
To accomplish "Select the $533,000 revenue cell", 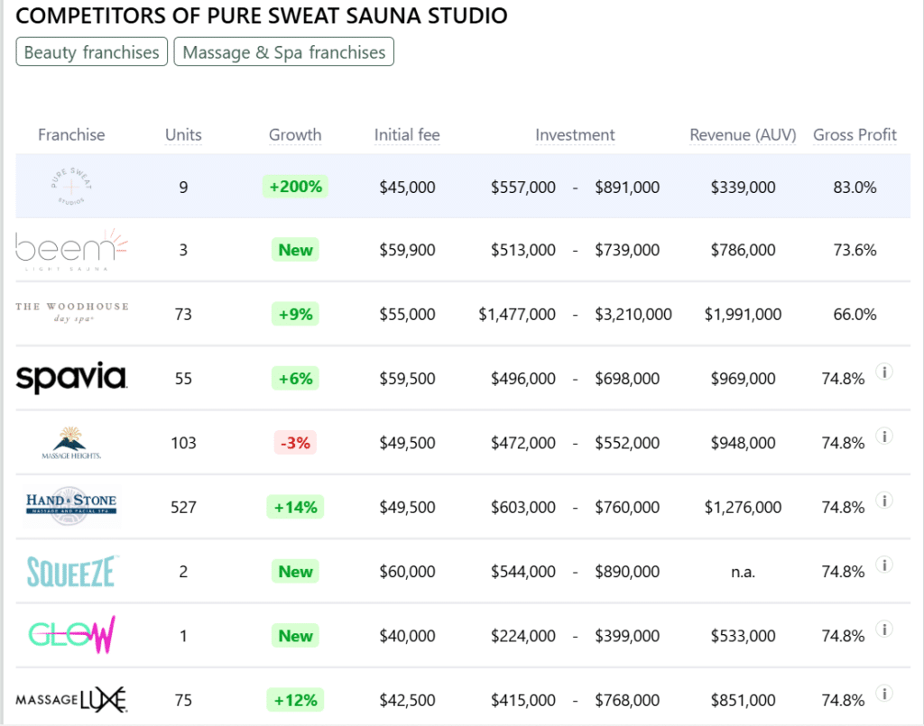I will (x=744, y=635).
